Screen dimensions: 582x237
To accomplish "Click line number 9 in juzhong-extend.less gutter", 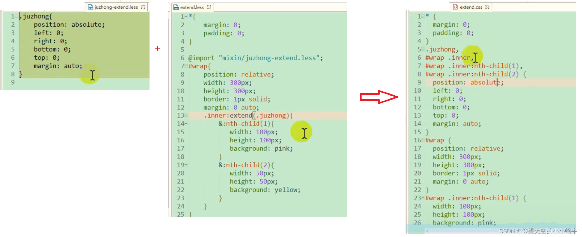I will click(x=13, y=82).
